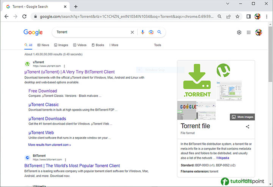
Task: Expand the More search categories
Action: [x=114, y=45]
